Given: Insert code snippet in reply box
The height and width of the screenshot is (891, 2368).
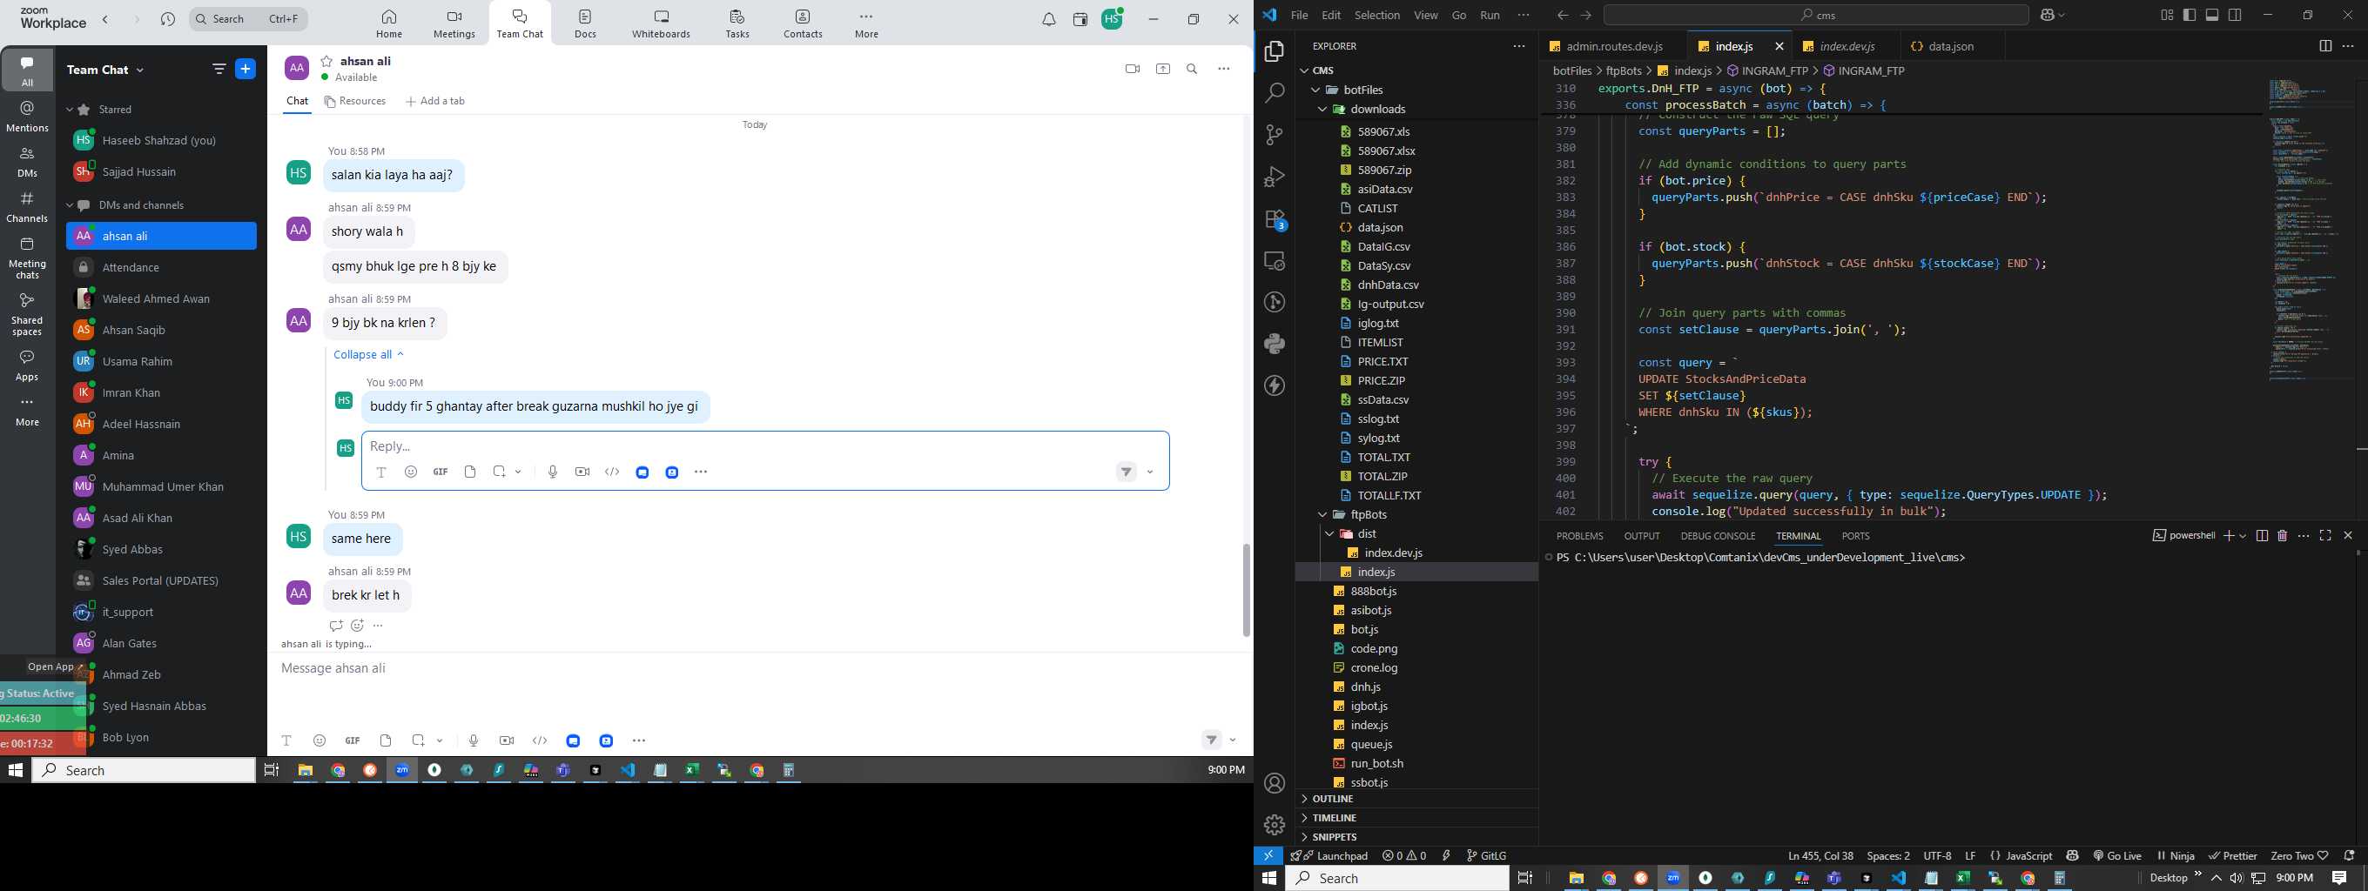Looking at the screenshot, I should point(612,472).
